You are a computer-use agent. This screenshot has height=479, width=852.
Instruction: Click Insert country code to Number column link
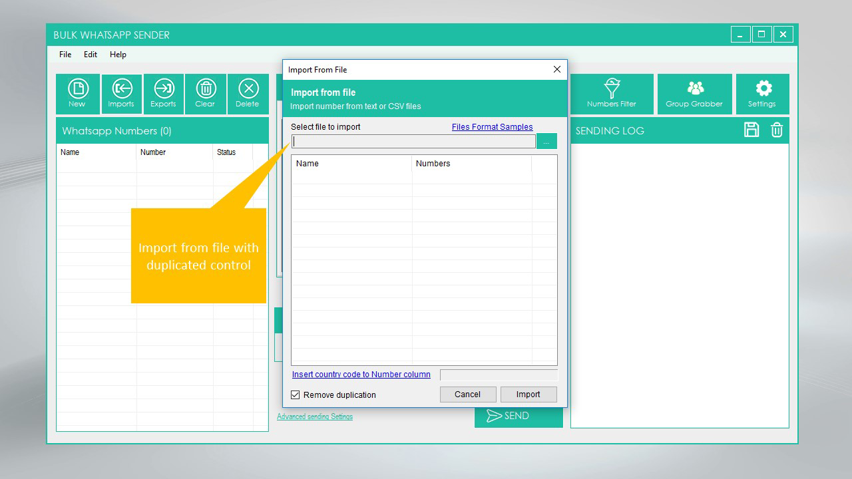click(x=361, y=375)
